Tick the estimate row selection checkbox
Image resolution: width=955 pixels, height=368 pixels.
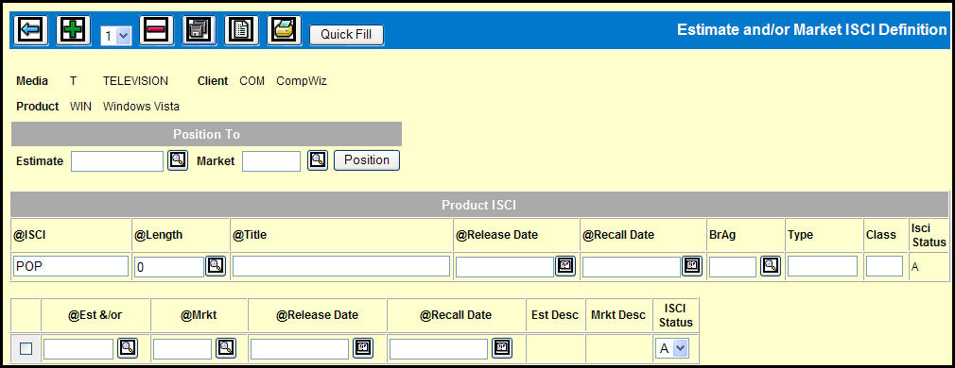(x=26, y=349)
